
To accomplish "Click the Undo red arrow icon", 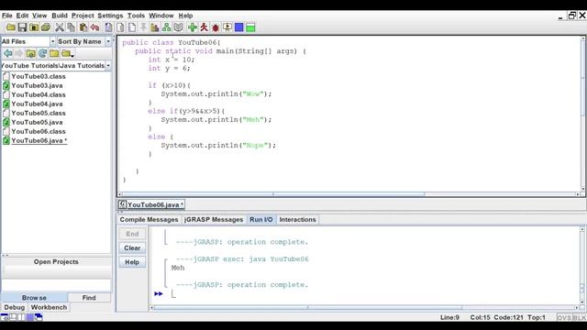I will tap(95, 27).
